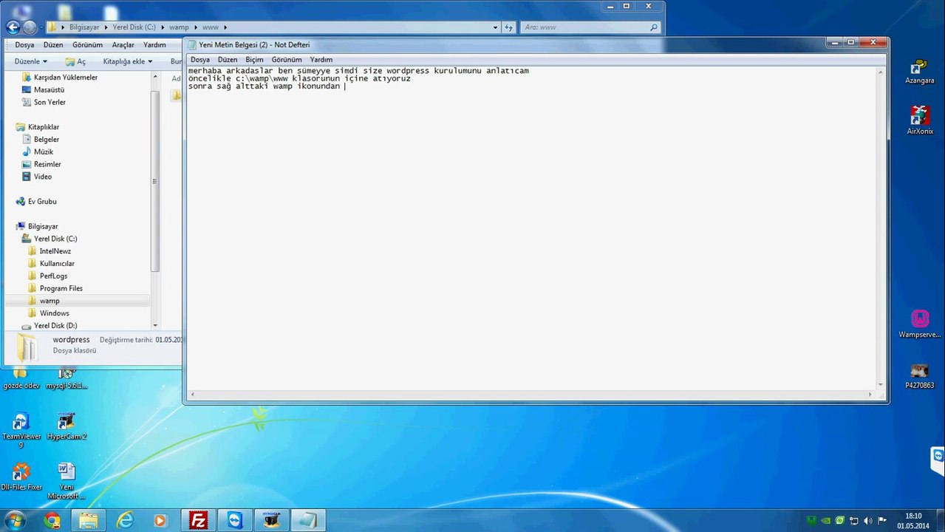
Task: Open the Dosya menu in Notepad
Action: click(199, 59)
